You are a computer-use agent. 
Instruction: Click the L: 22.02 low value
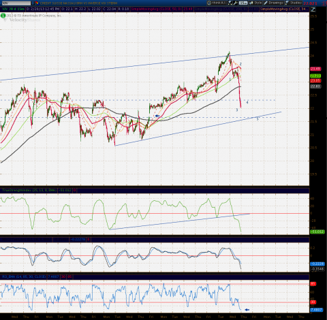(x=94, y=9)
